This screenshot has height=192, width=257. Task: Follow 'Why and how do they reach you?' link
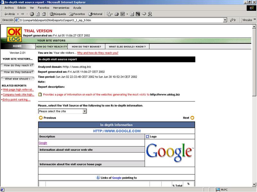pos(98,53)
